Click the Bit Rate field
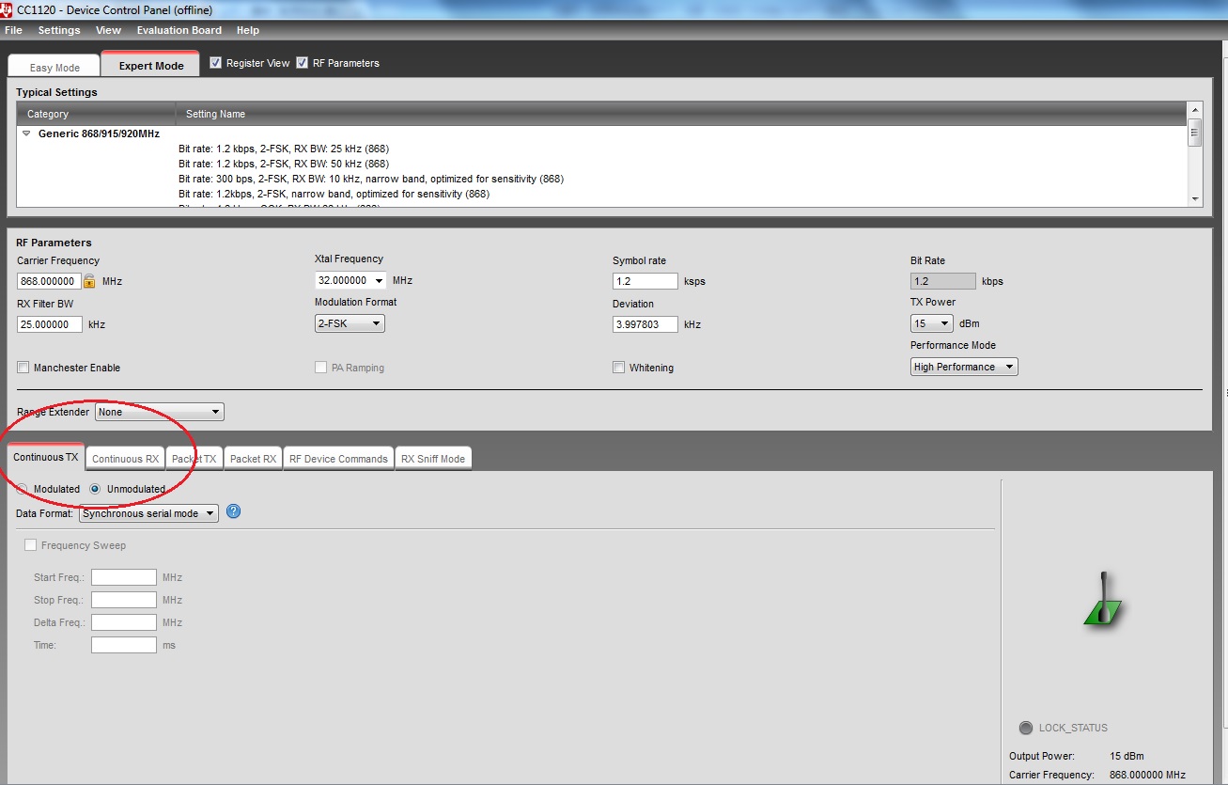 (943, 281)
